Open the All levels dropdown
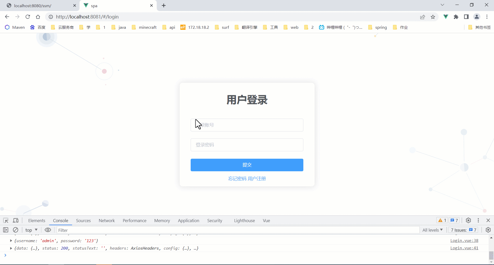This screenshot has height=265, width=494. (433, 230)
